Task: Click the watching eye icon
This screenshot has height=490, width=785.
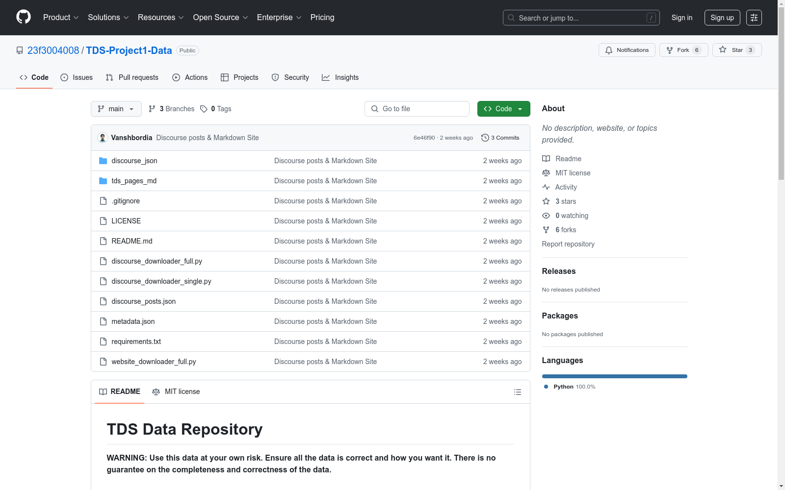Action: (546, 216)
